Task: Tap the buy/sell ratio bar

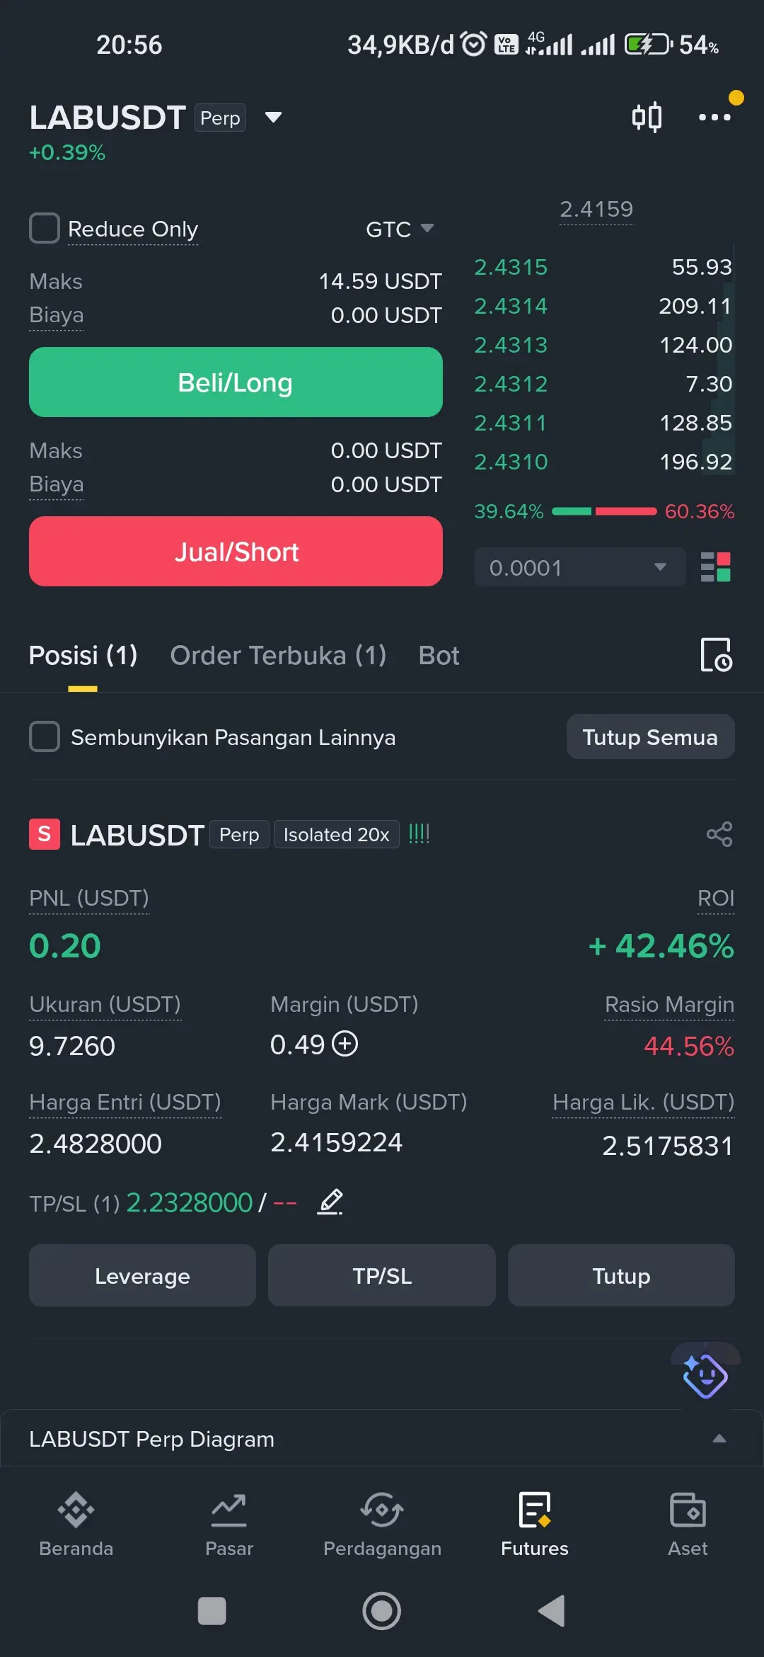Action: (x=604, y=511)
